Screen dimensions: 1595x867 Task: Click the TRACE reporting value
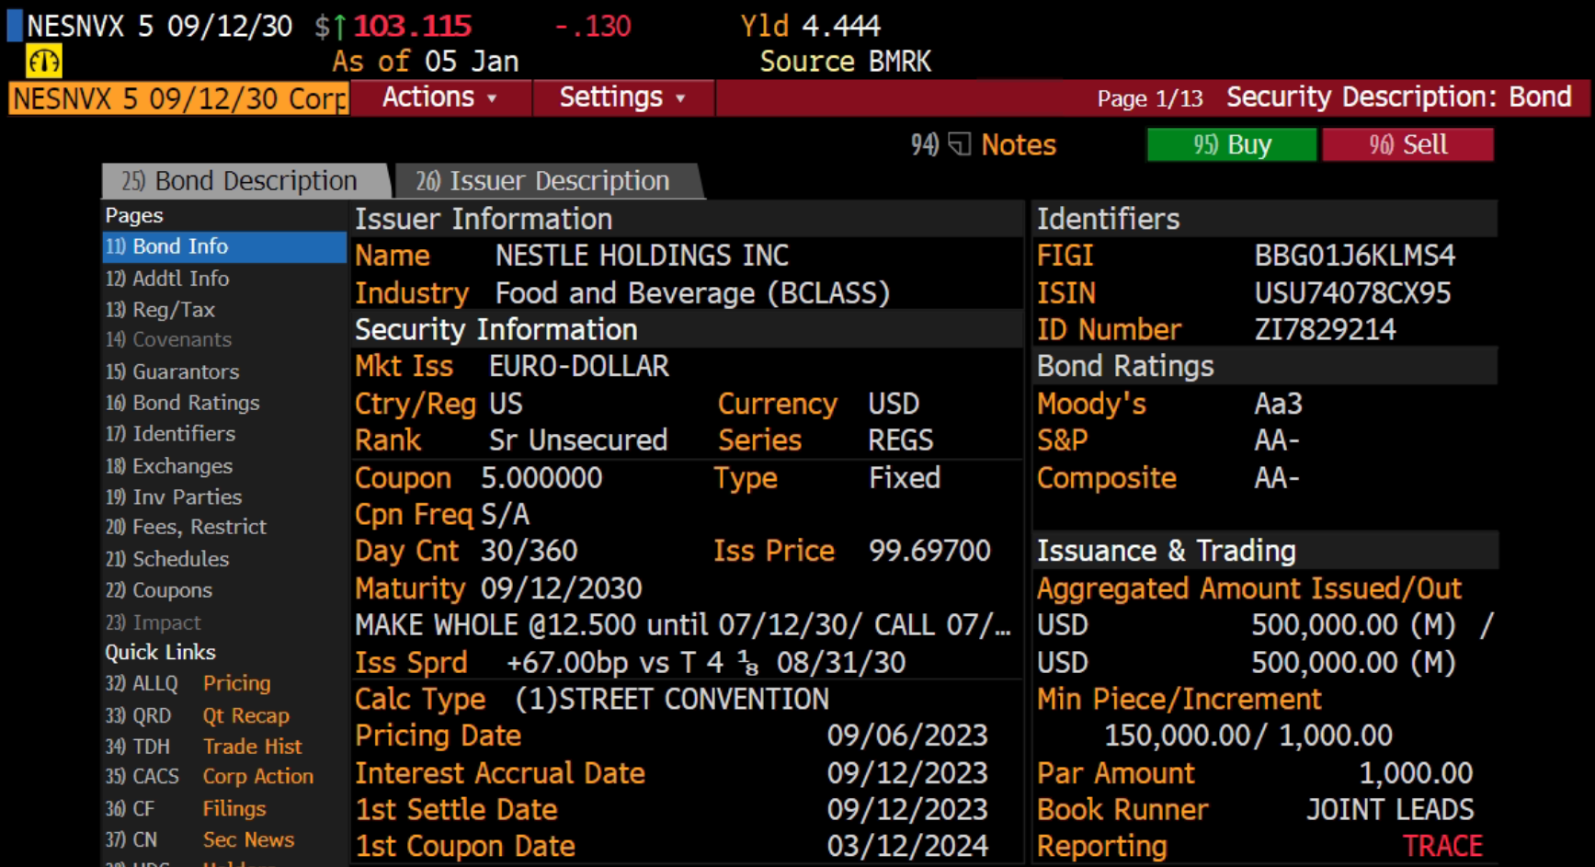pyautogui.click(x=1442, y=846)
